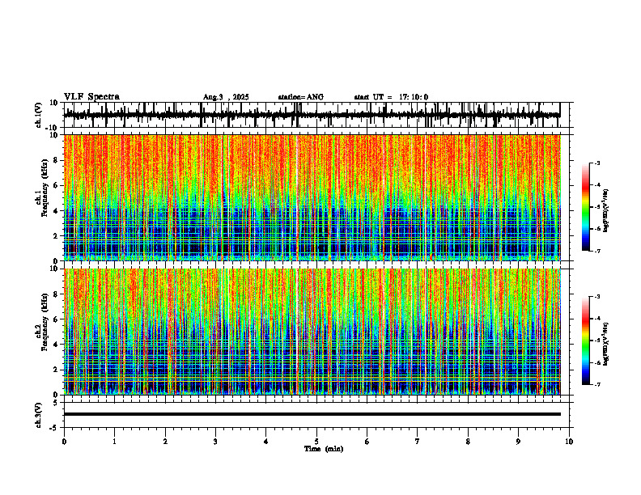Click the flat ch.3 voltage line

coord(312,414)
